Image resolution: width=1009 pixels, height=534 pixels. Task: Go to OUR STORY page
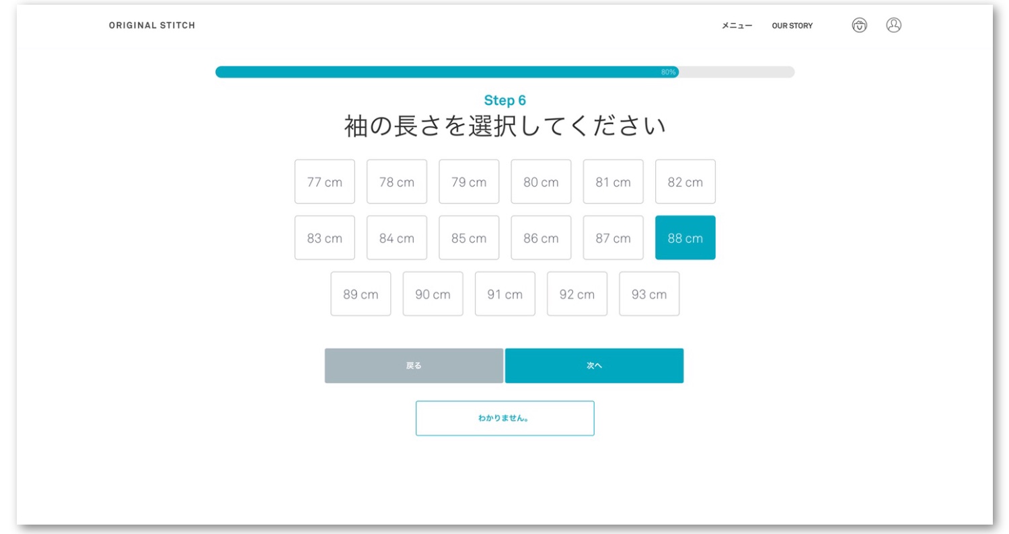pyautogui.click(x=792, y=26)
